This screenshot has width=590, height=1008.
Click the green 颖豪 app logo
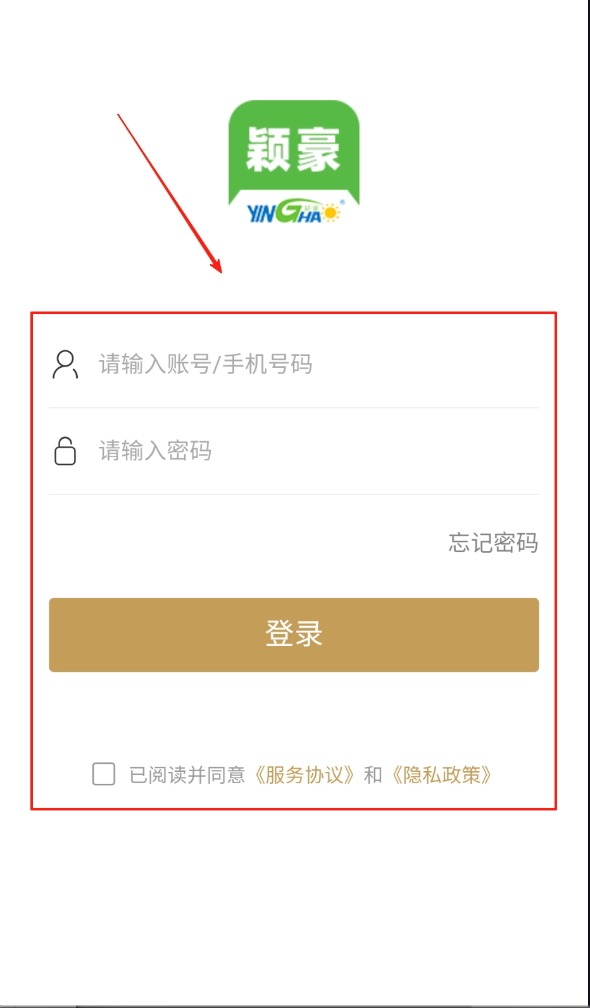(294, 162)
